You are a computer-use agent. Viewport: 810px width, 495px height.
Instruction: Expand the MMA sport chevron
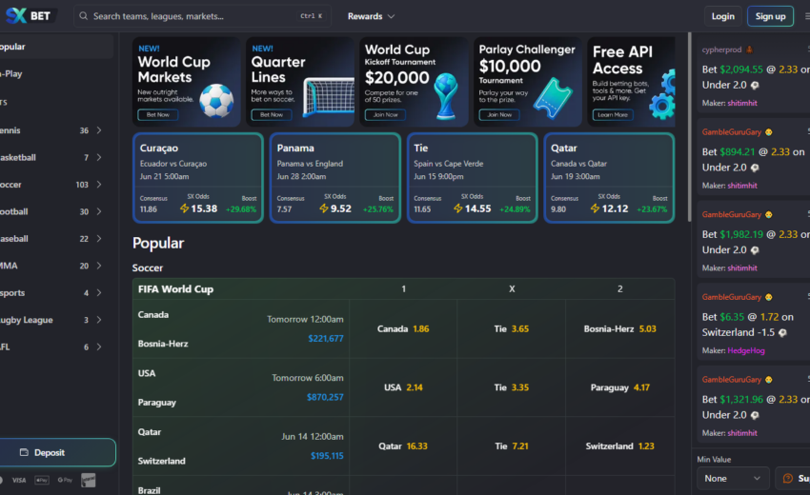point(99,266)
